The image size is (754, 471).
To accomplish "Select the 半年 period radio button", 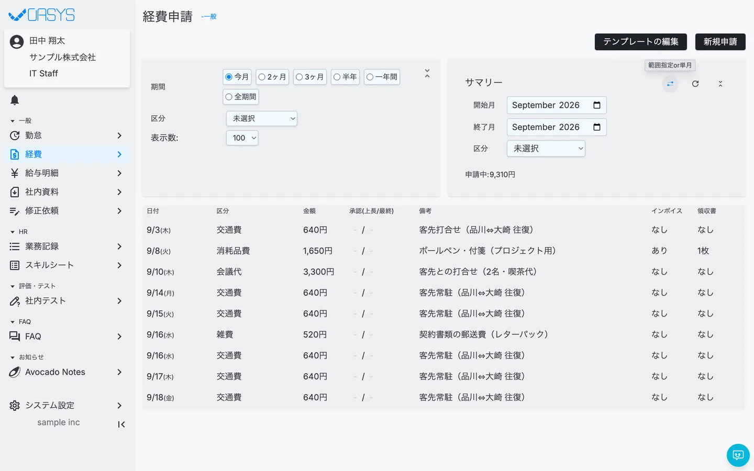I will (337, 77).
